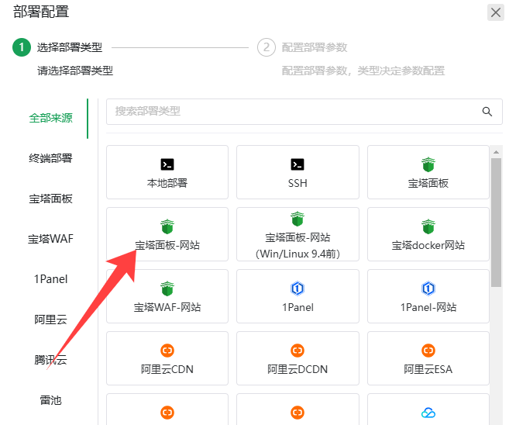The height and width of the screenshot is (425, 509).
Task: Focus the 搜索部署类型 search field
Action: tap(293, 111)
